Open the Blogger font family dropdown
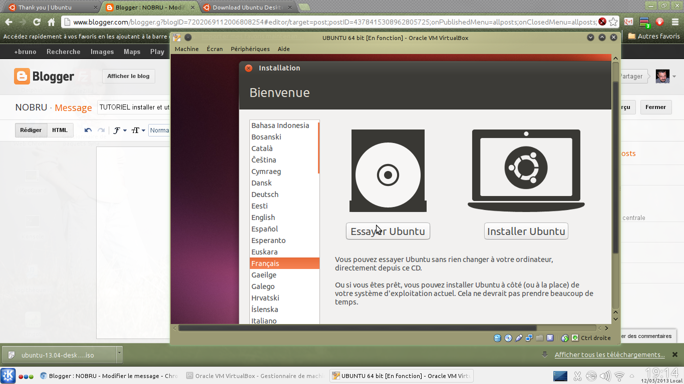Screen dimensions: 684x384 pos(120,130)
